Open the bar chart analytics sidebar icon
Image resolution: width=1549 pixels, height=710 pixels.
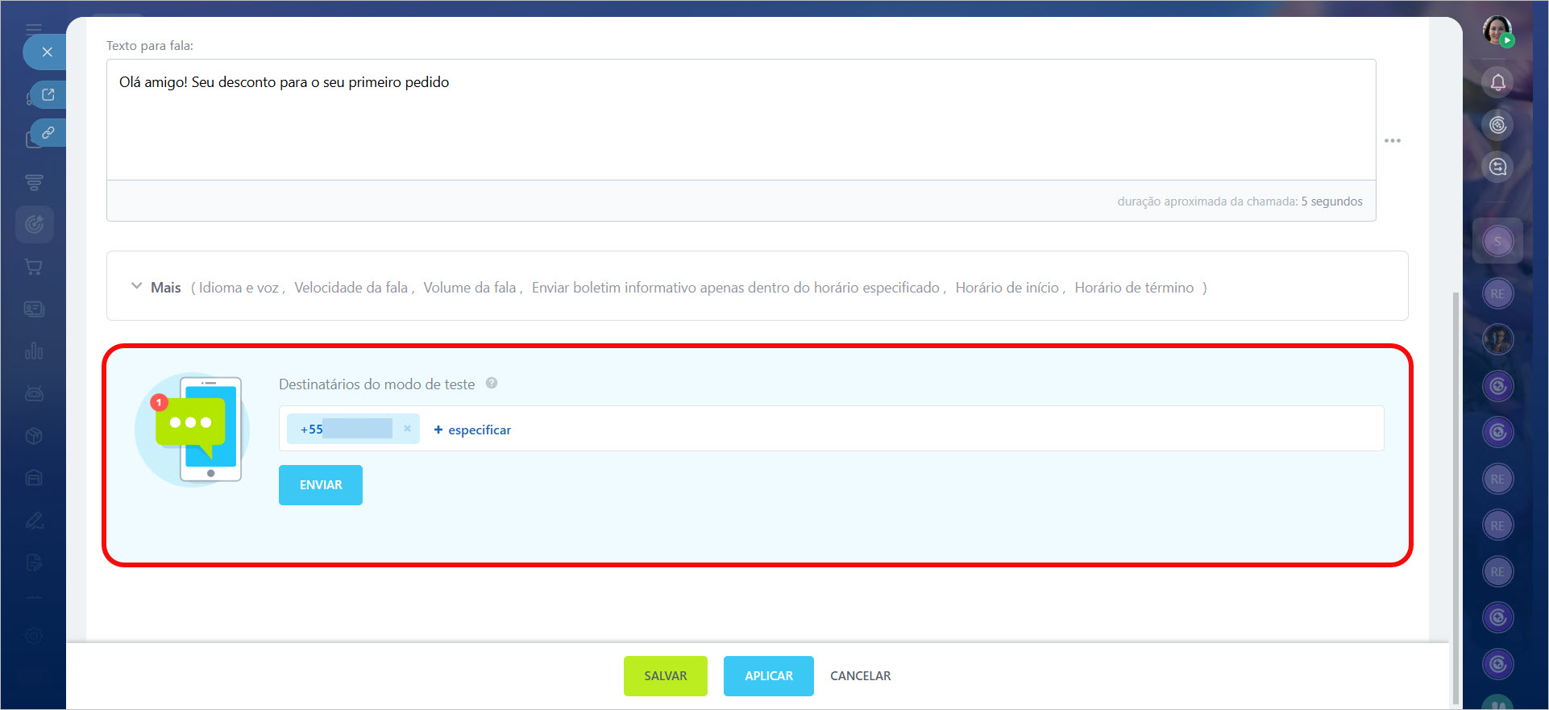[34, 351]
